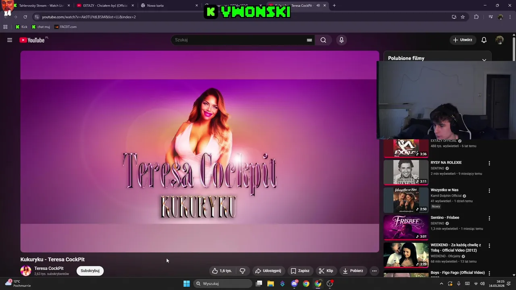Dislike the Kukuryku video
516x290 pixels.
242,271
